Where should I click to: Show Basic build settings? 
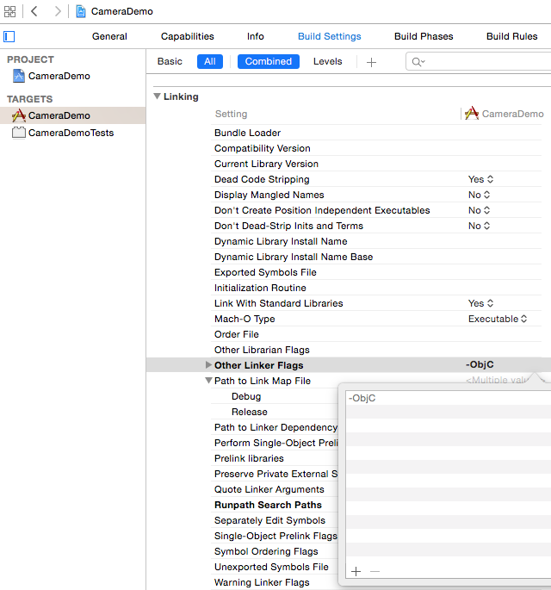coord(170,61)
